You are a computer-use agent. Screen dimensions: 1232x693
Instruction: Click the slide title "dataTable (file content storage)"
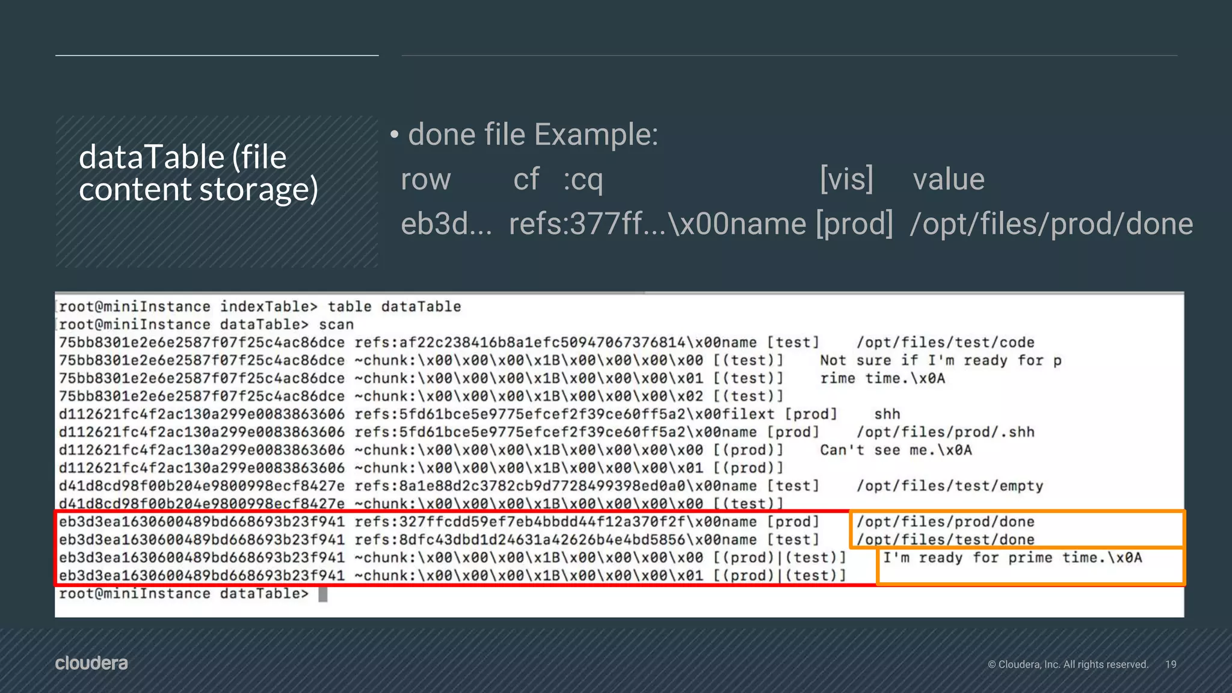coord(199,173)
